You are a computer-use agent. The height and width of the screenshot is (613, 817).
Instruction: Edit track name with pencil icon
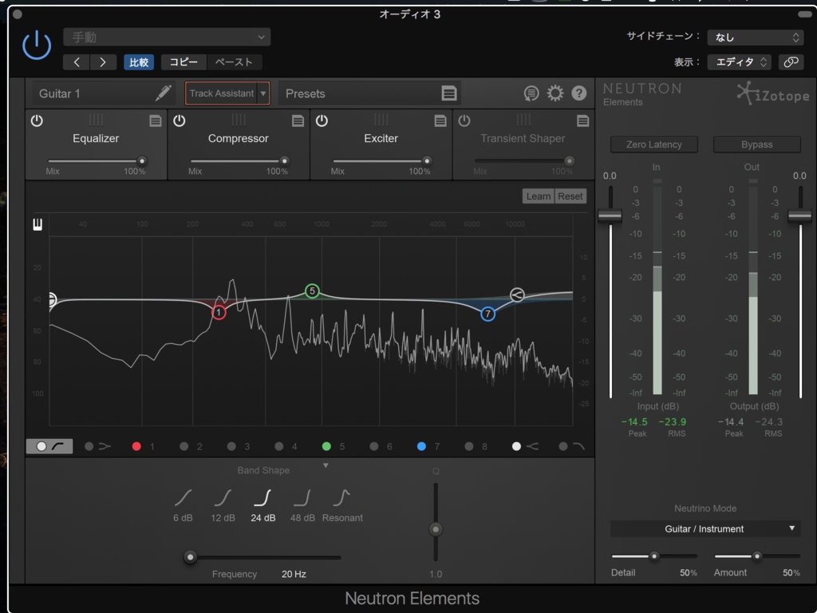tap(163, 93)
